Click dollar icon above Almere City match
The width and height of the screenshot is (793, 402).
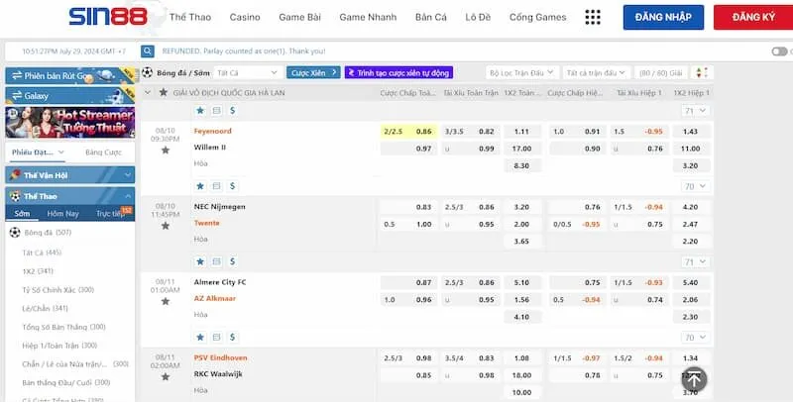tap(232, 261)
